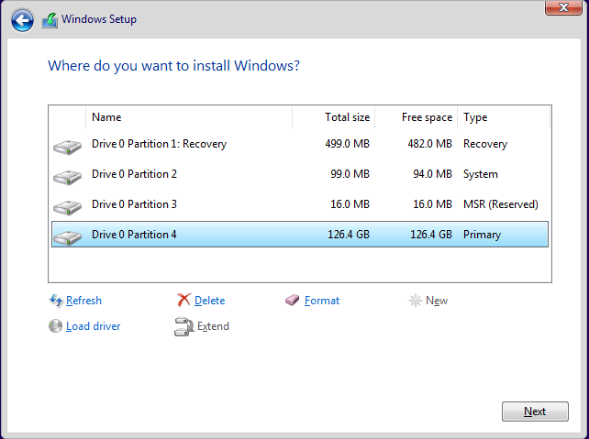Click the red X Delete icon

(x=183, y=301)
